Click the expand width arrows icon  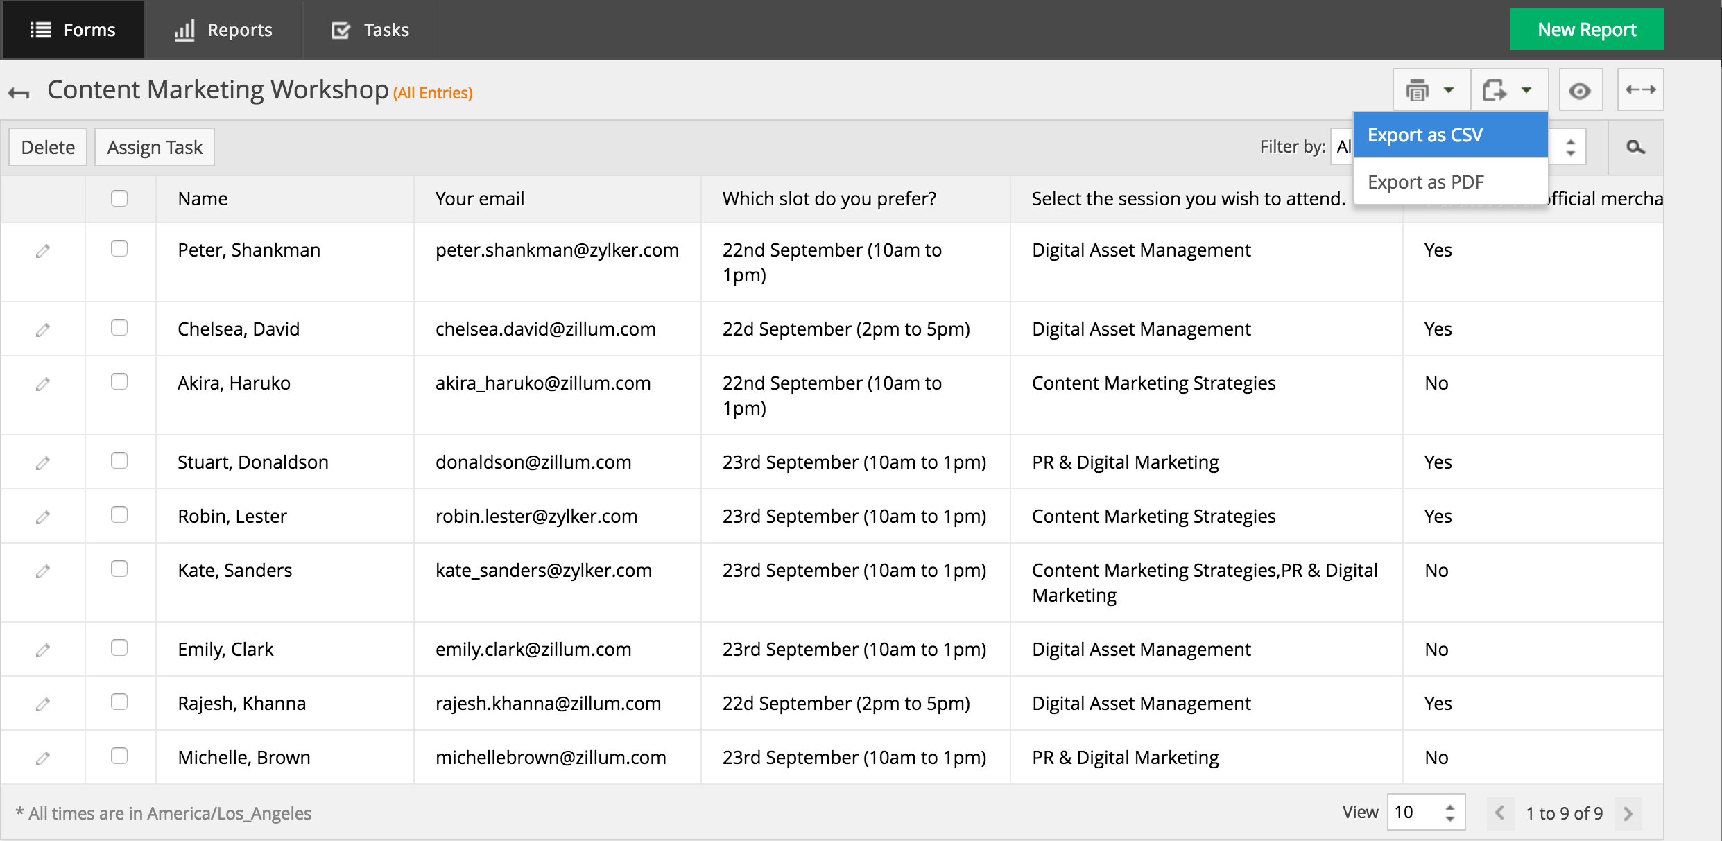[x=1640, y=90]
